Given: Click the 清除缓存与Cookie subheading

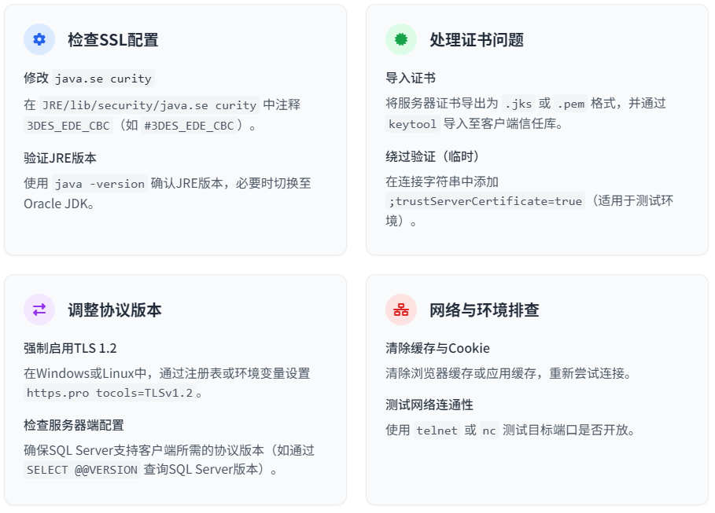Looking at the screenshot, I should [x=438, y=349].
